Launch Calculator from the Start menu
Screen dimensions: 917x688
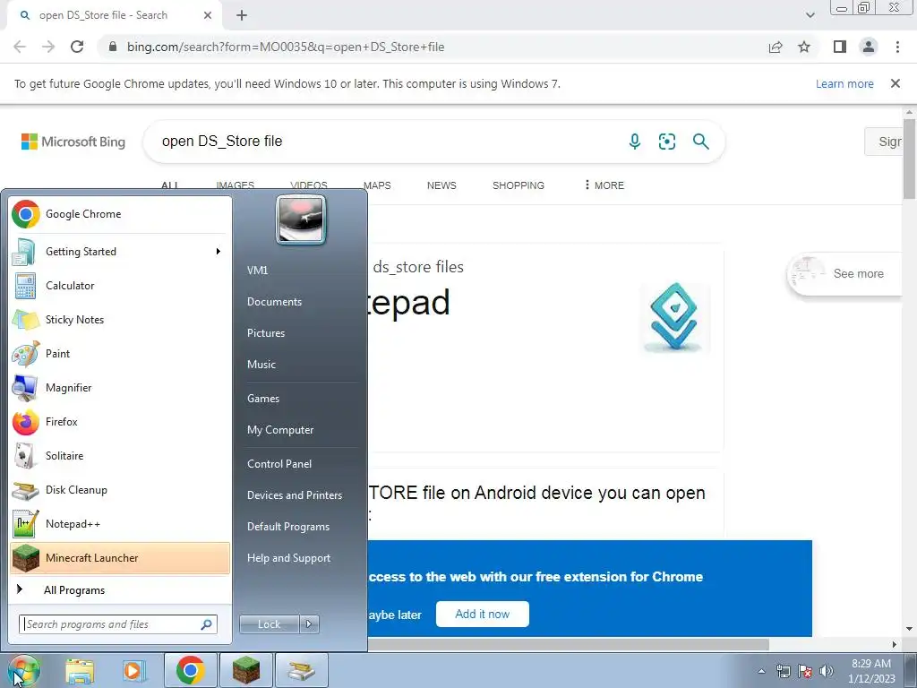click(120, 286)
